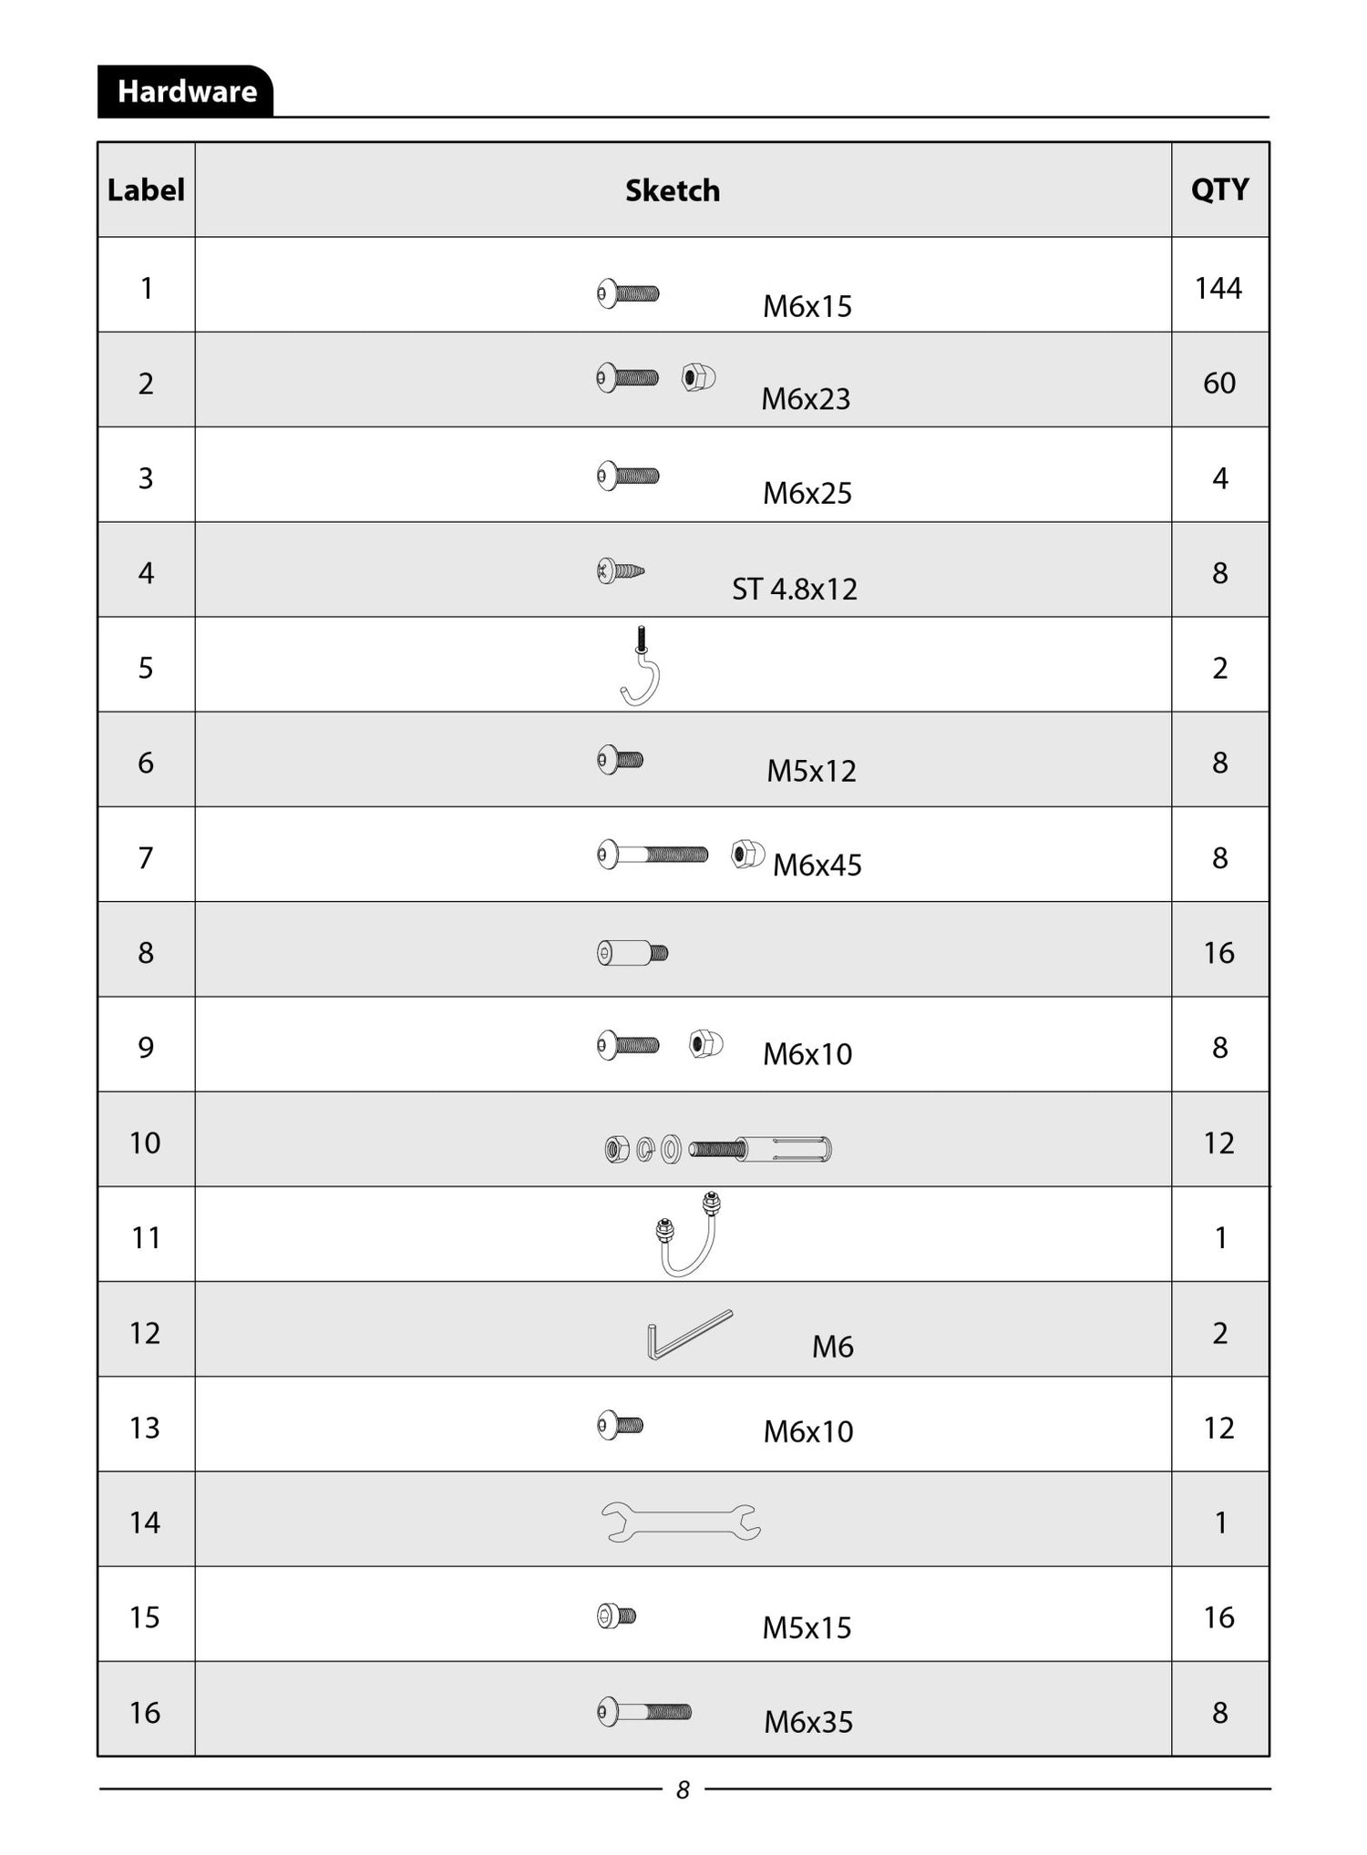1367x1855 pixels.
Task: Click the M5x12 size text
Action: pyautogui.click(x=811, y=771)
